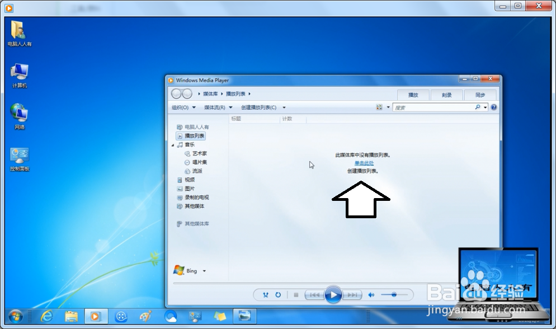Open the Help icon
This screenshot has width=556, height=329.
[x=494, y=107]
